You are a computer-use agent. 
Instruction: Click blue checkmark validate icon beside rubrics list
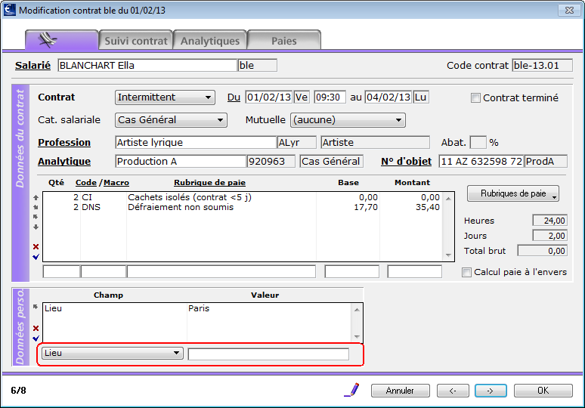point(36,257)
